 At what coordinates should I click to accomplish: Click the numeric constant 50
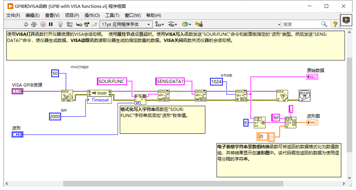click(55, 73)
